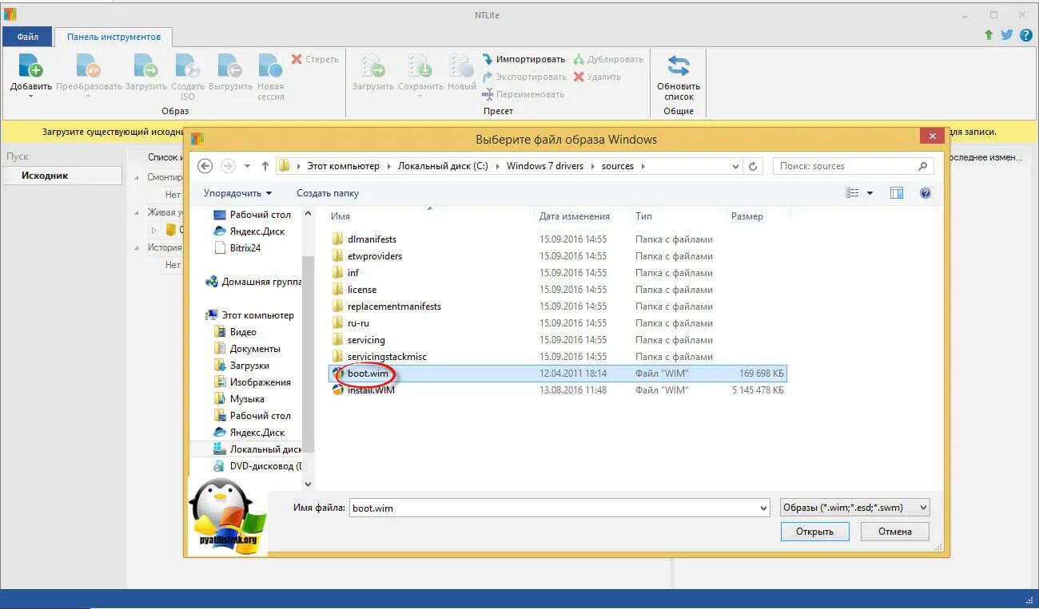Refresh the sources folder view
Viewport: 1039px width, 609px height.
tap(752, 166)
